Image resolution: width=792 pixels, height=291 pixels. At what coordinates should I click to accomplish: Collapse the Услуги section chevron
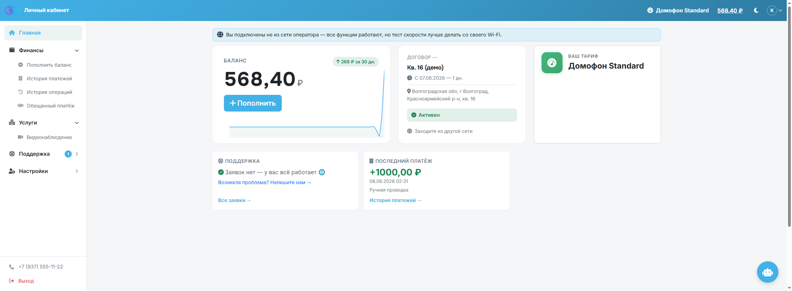tap(77, 123)
